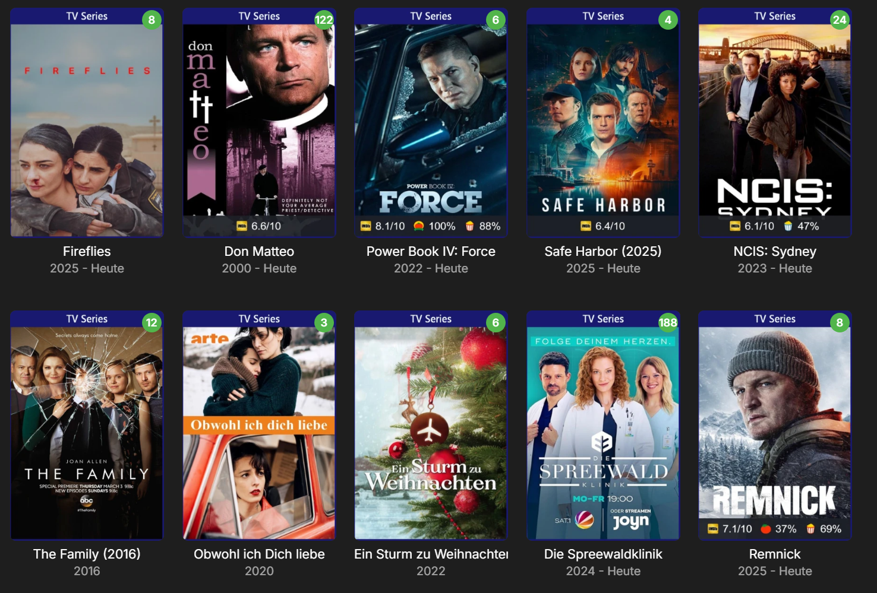Open the Ein Sturm zu Weihnachten poster
The width and height of the screenshot is (877, 593).
coord(431,433)
